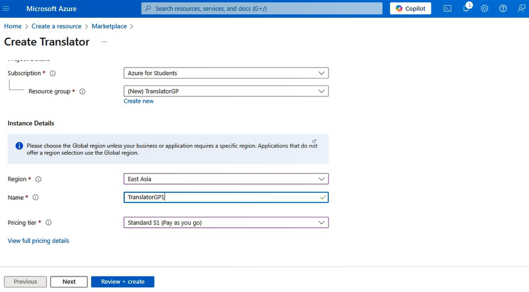The width and height of the screenshot is (529, 292).
Task: Click the search resources, services, and docs box
Action: point(262,9)
